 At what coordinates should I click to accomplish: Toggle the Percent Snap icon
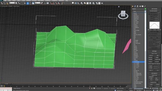pyautogui.click(x=56, y=3)
